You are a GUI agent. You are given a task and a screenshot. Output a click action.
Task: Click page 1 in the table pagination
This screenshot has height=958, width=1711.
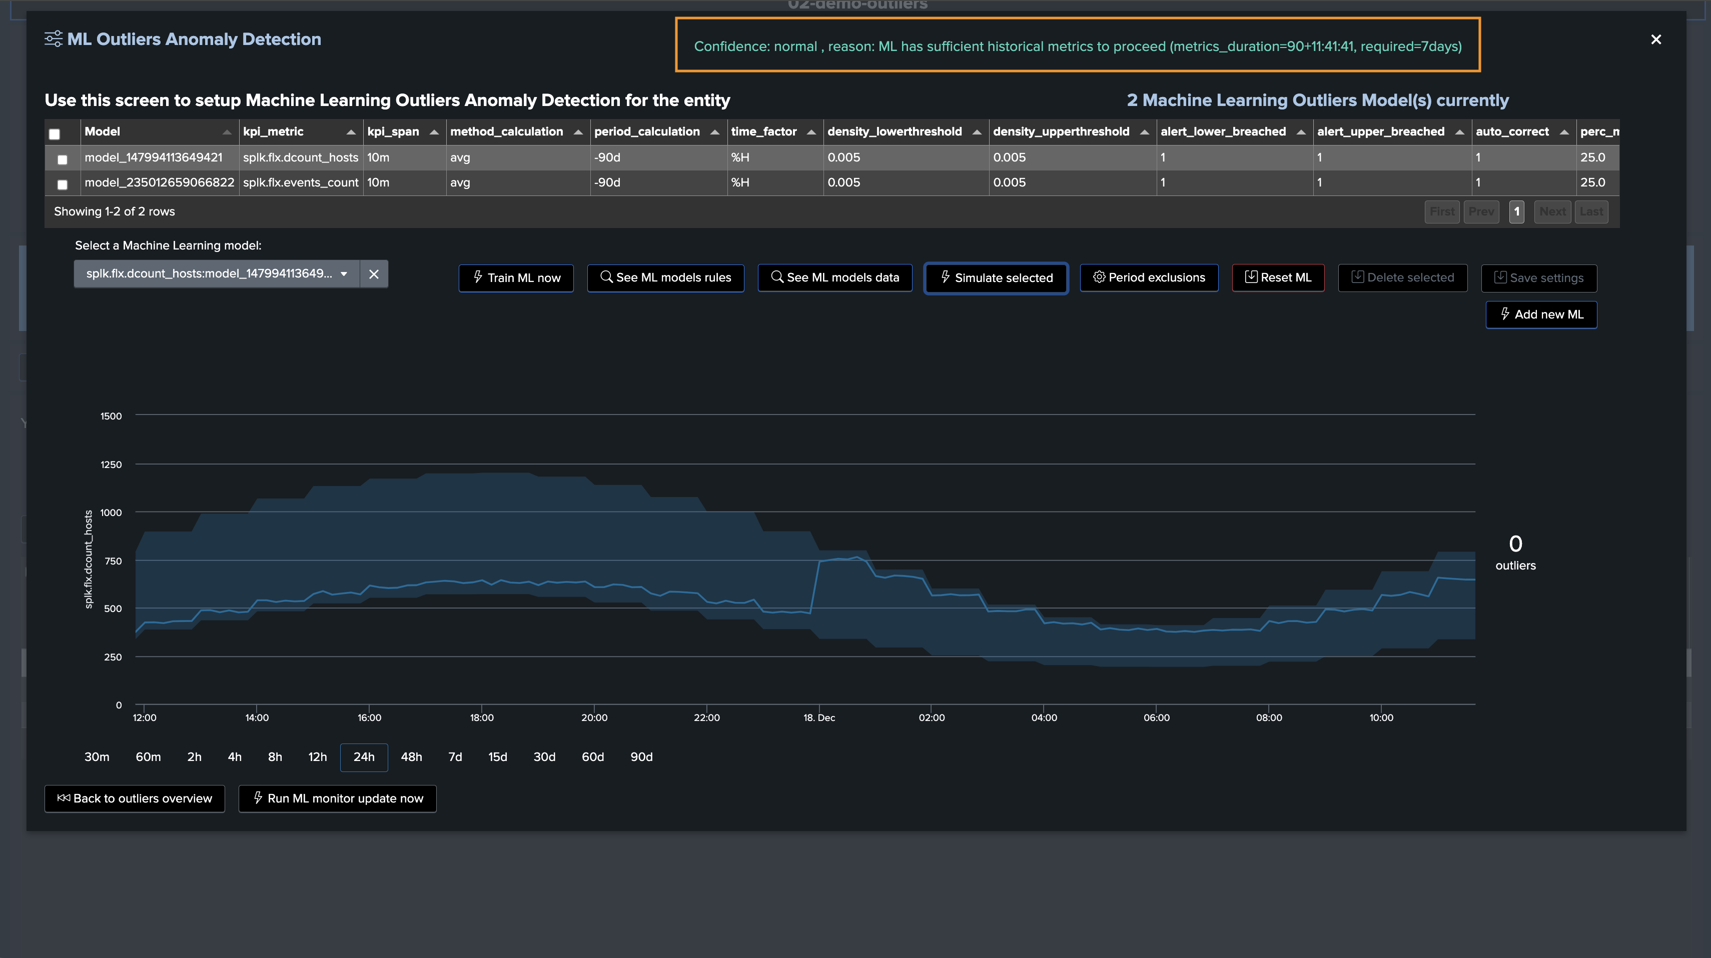point(1516,212)
